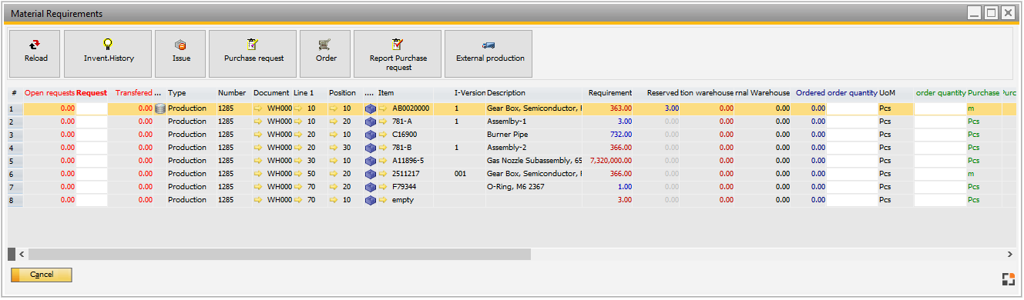1024x300 pixels.
Task: Follow Document link arrow for item 2511217
Action: pos(258,174)
